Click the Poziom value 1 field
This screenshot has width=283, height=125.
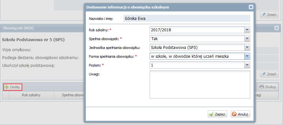click(197, 65)
